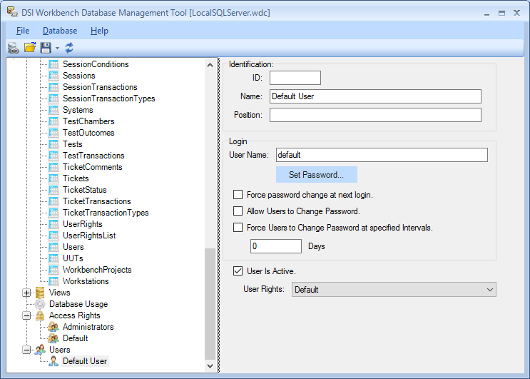Toggle Force Users to Change Password at Intervals

pyautogui.click(x=238, y=228)
